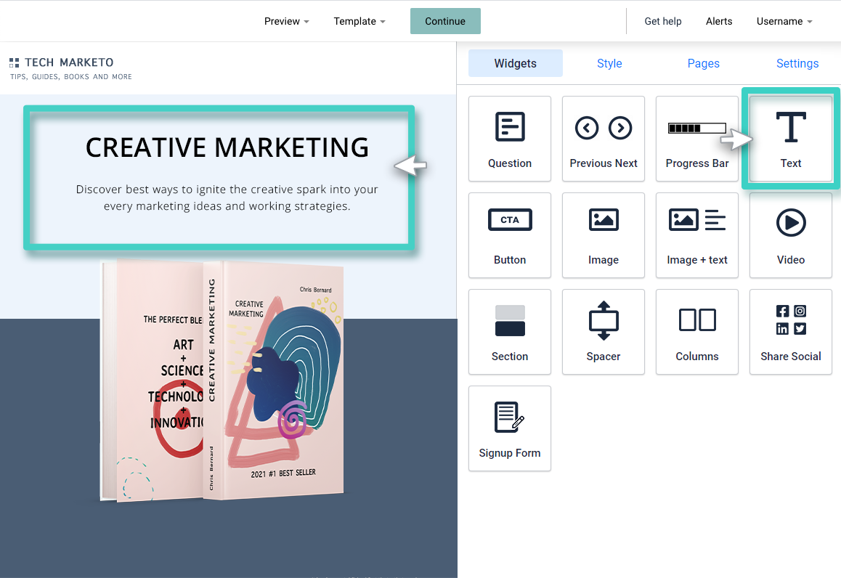The width and height of the screenshot is (841, 578).
Task: Switch to the Widgets tab
Action: [516, 63]
